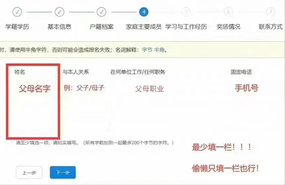This screenshot has width=285, height=185.
Task: Open the 字节 term explanation link
Action: point(147,50)
